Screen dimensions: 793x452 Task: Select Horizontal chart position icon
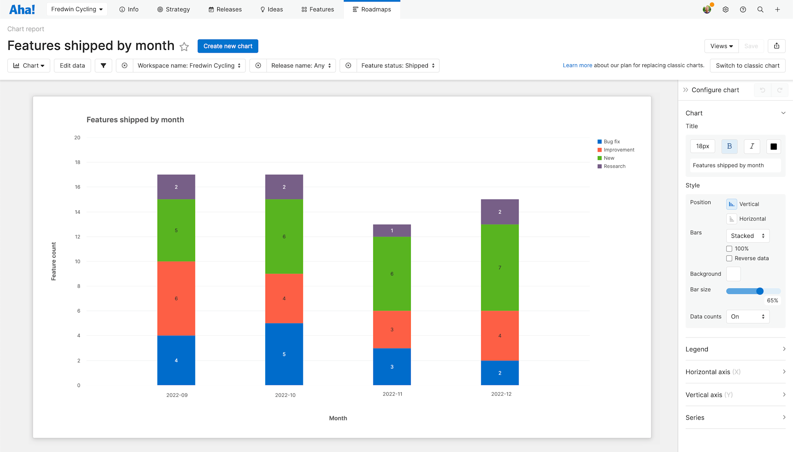pyautogui.click(x=732, y=218)
